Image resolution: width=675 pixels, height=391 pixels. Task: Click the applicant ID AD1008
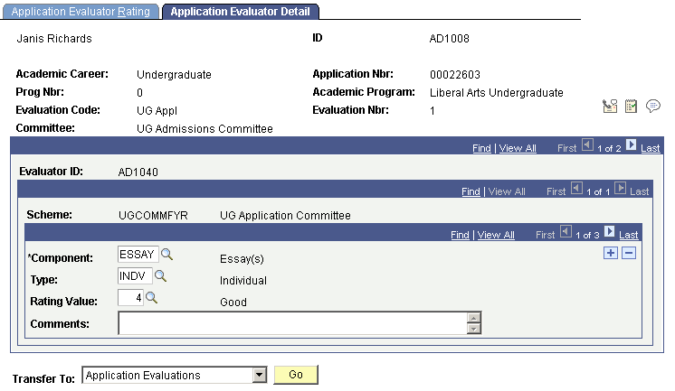coord(449,39)
